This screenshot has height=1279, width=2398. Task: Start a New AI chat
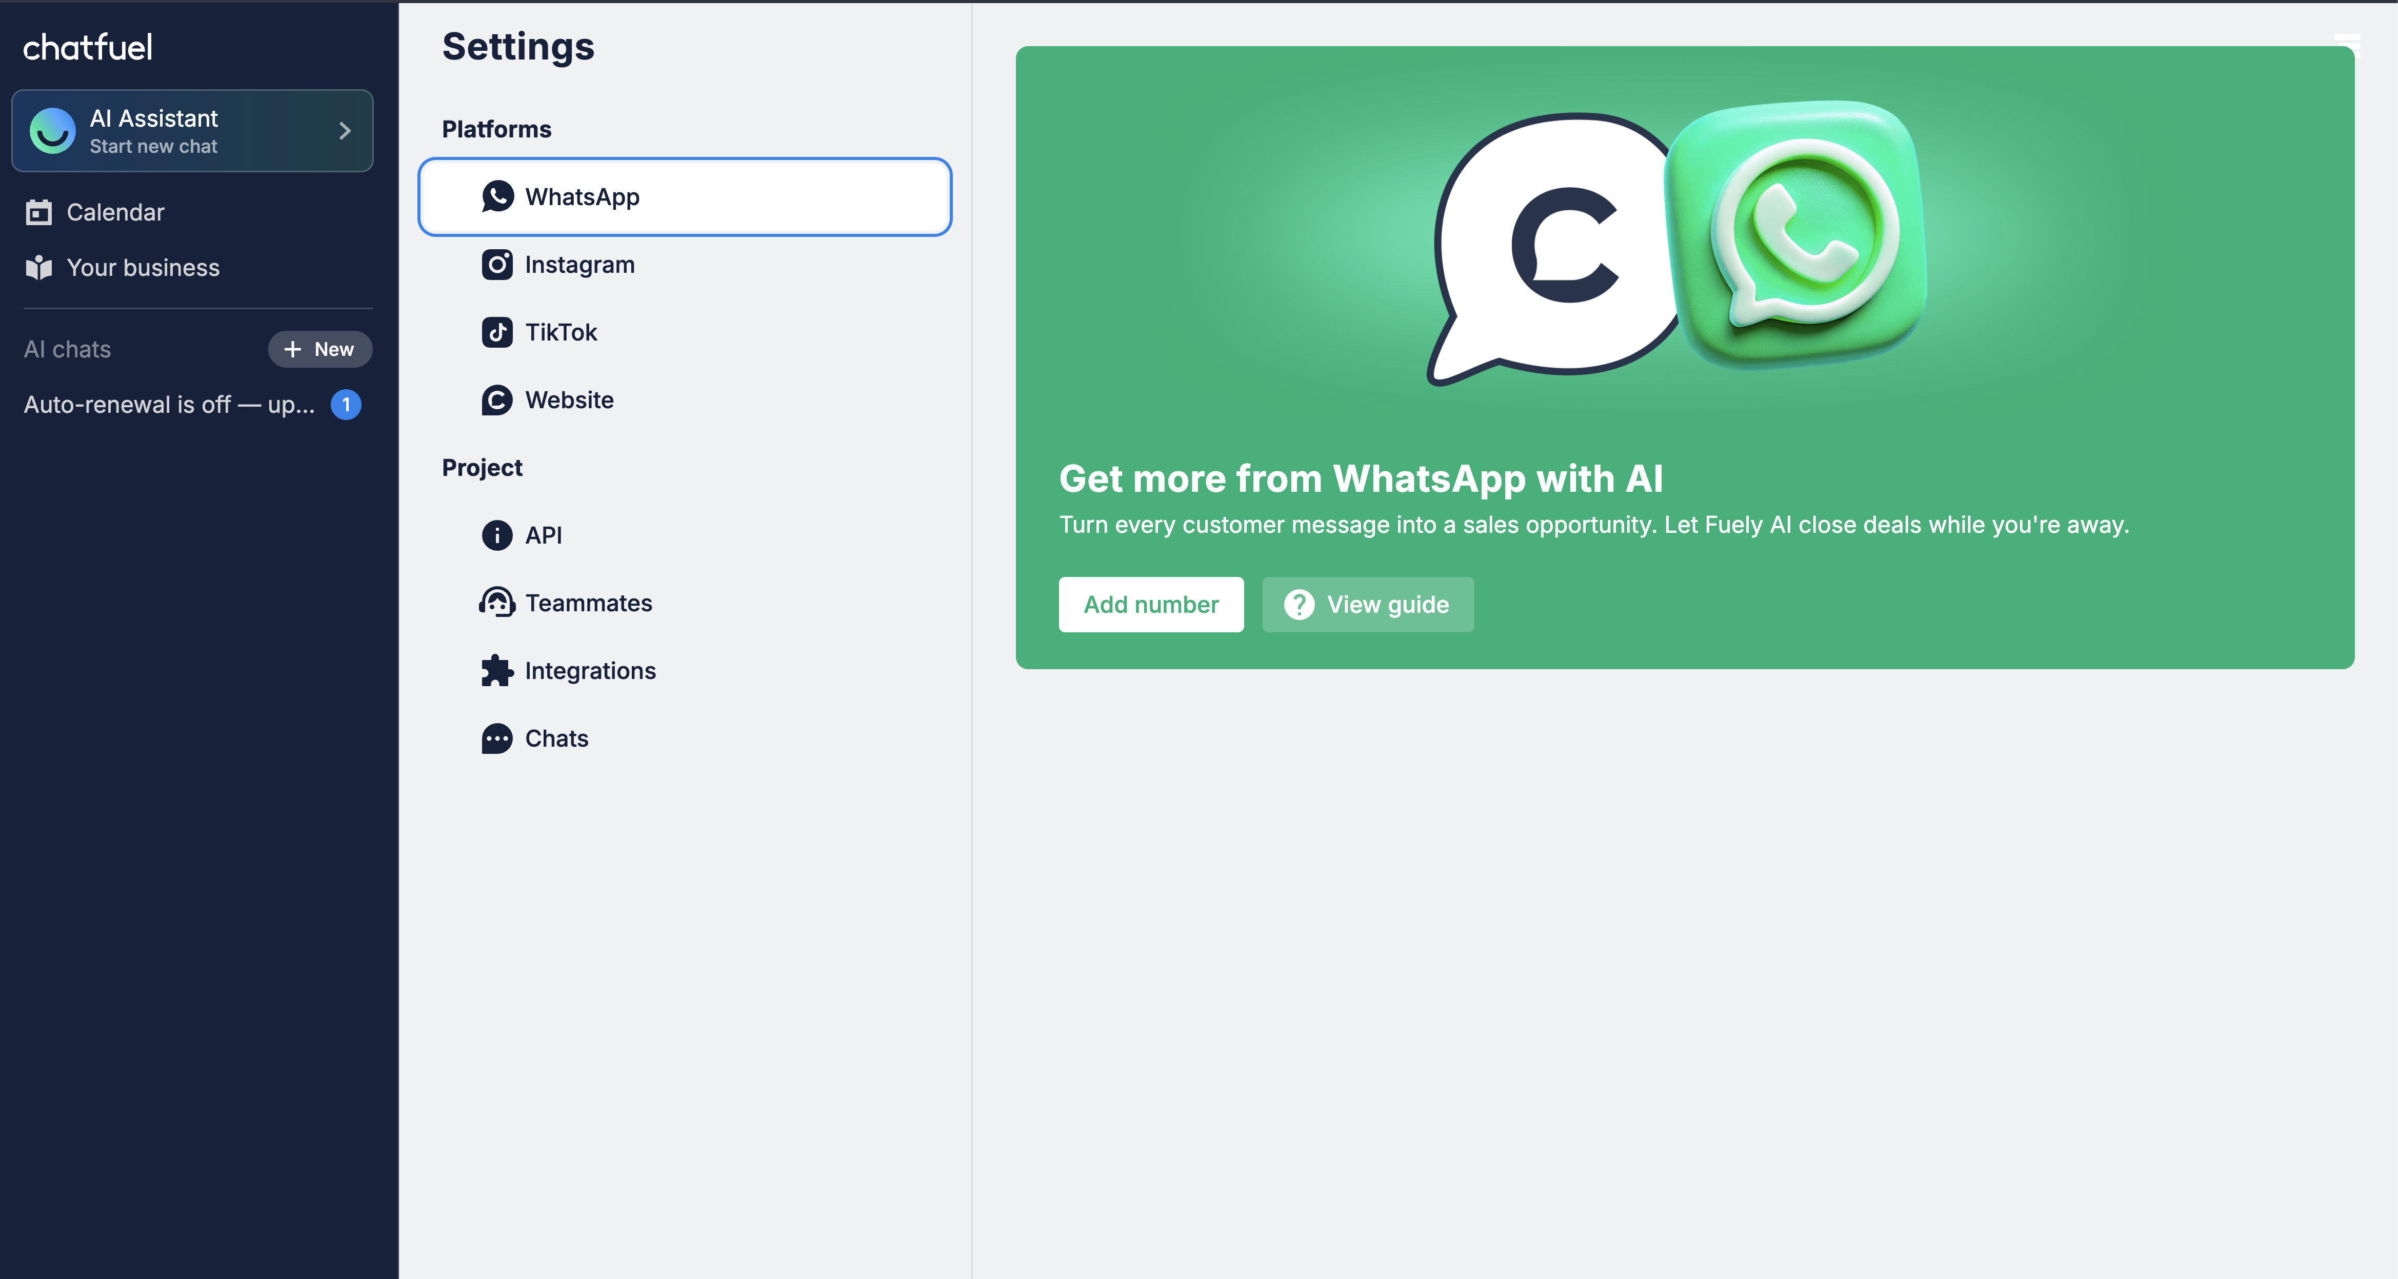pyautogui.click(x=320, y=350)
